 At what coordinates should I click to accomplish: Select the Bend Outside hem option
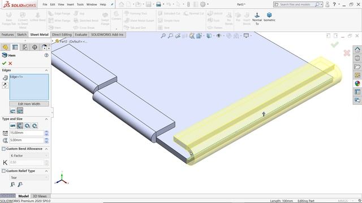pyautogui.click(x=20, y=111)
